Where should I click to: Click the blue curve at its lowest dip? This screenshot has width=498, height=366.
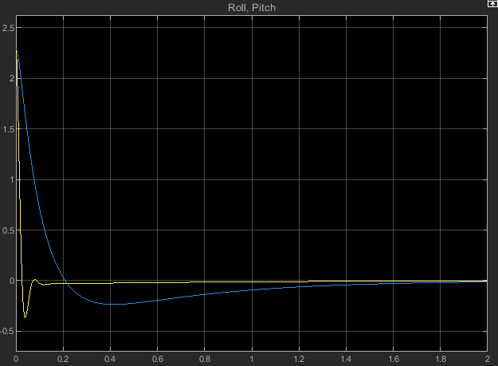click(112, 304)
